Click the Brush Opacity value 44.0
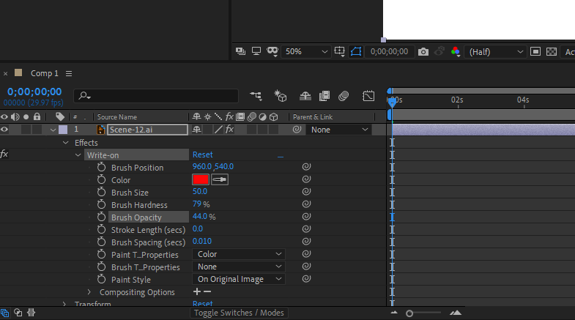The image size is (575, 320). click(x=200, y=216)
